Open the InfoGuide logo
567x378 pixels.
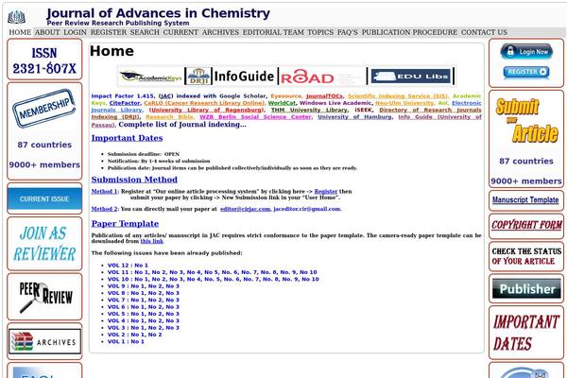244,77
